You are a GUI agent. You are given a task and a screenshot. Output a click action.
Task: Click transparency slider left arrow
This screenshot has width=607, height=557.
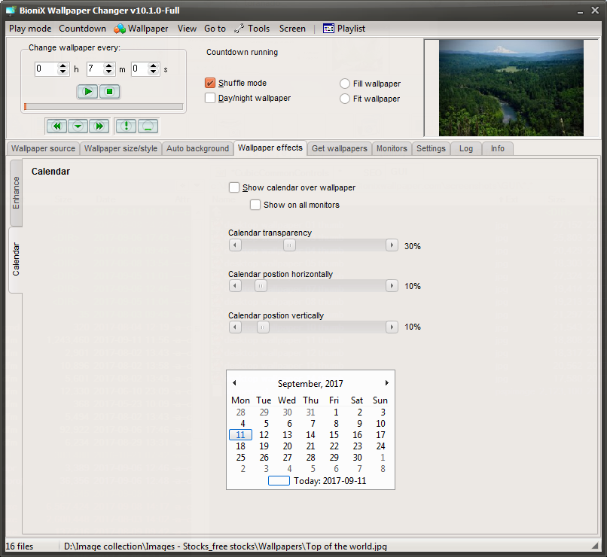pyautogui.click(x=235, y=245)
